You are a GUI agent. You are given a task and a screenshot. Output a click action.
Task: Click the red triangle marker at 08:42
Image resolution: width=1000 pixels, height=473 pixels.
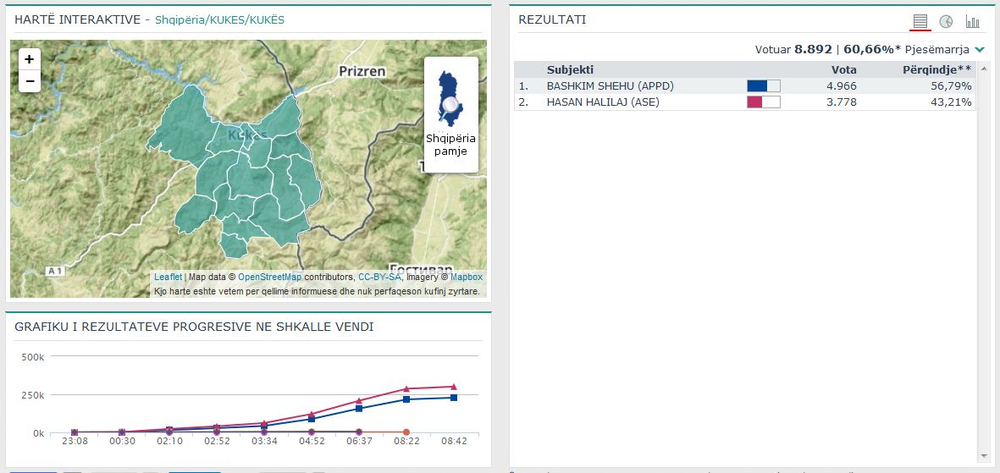coord(454,387)
